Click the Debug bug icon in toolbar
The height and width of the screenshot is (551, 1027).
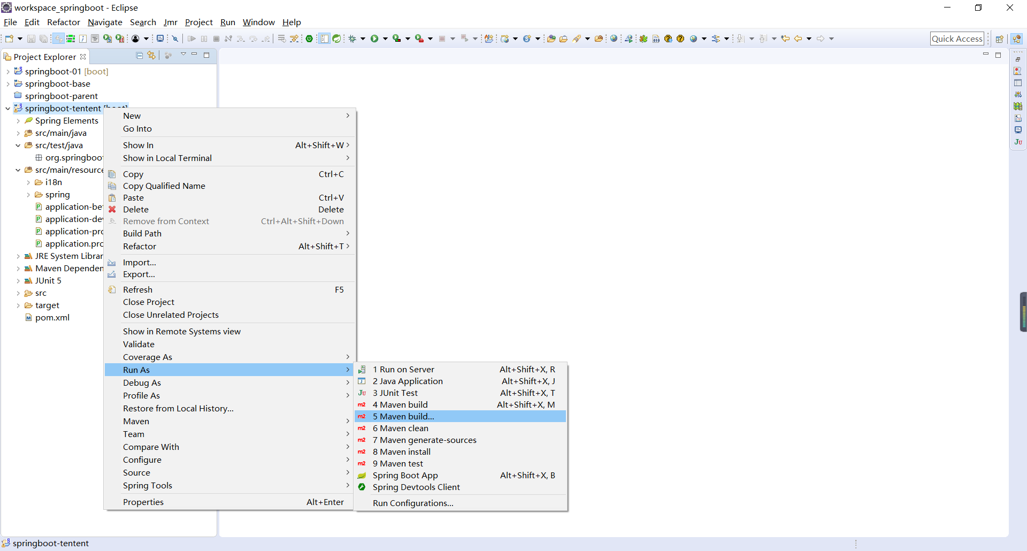352,39
